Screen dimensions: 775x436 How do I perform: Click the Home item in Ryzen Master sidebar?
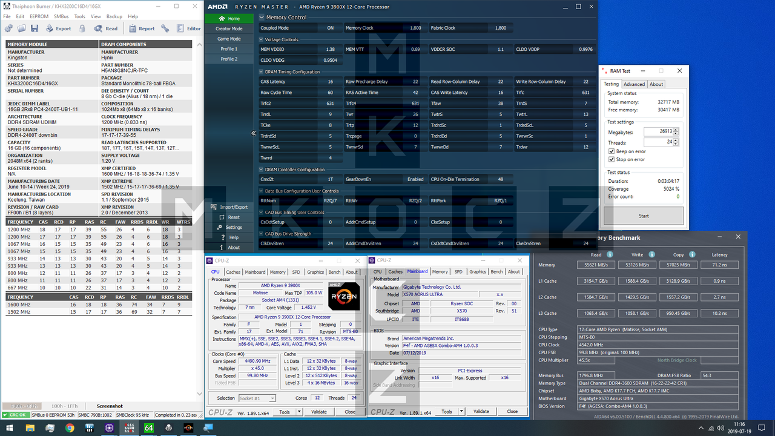pos(228,19)
